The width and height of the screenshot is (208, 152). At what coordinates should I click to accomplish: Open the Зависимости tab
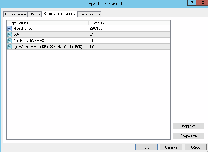tap(89, 14)
